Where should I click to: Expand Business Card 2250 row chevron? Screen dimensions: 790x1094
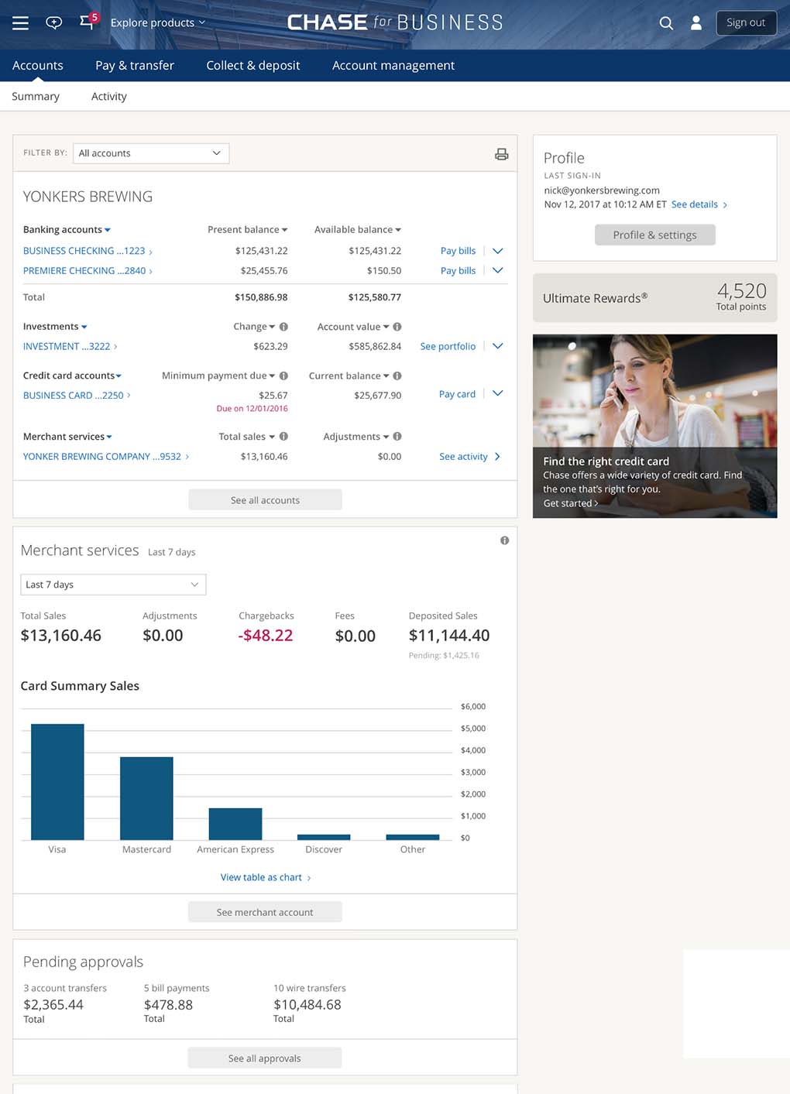click(498, 393)
